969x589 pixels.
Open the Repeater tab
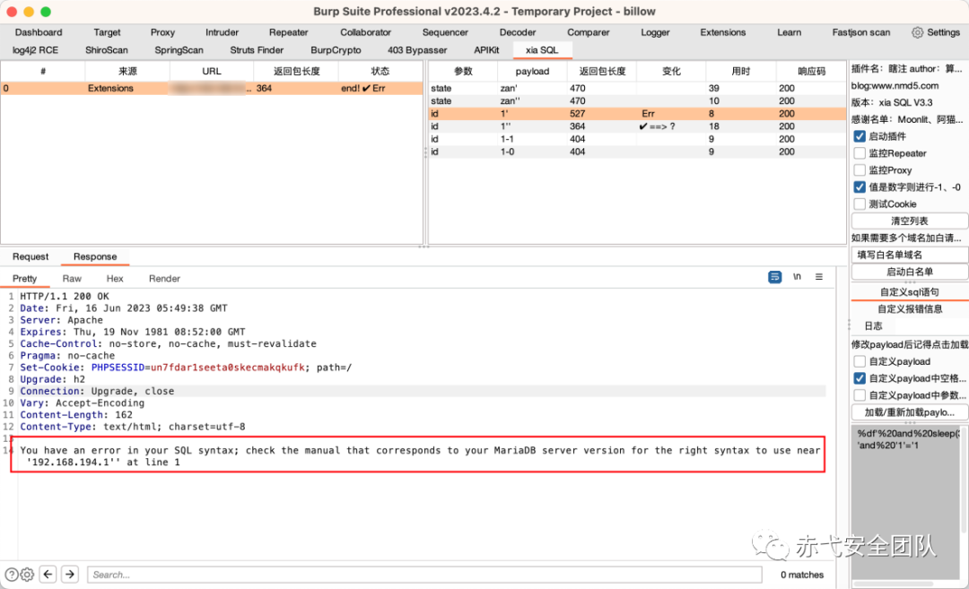click(288, 32)
